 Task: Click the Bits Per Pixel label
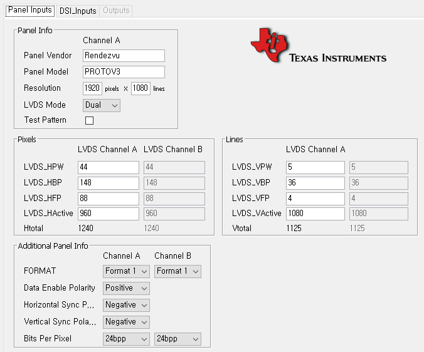pyautogui.click(x=48, y=338)
